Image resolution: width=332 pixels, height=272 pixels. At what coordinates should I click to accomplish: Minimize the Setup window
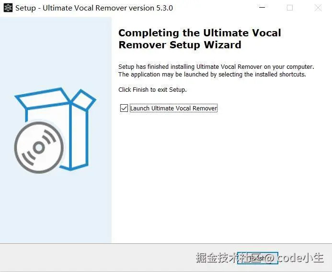(262, 8)
